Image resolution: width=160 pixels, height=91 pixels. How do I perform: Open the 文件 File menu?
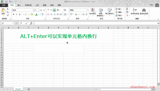point(4,5)
